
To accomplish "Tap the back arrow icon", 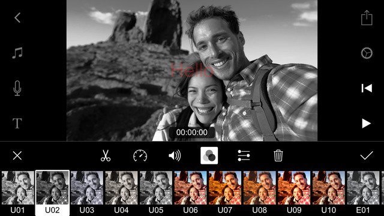I will tap(17, 18).
